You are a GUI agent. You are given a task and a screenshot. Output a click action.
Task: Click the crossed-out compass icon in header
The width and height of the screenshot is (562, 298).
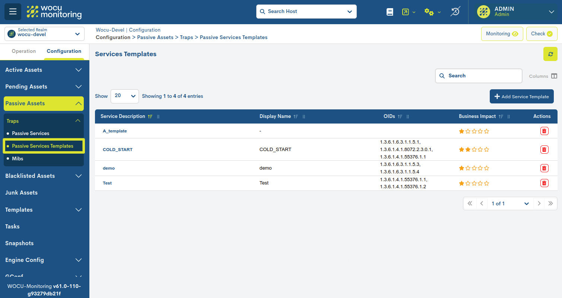[455, 12]
